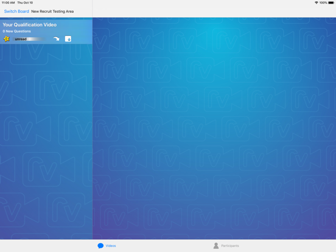336x252 pixels.
Task: Click the 0 New Questions text
Action: point(16,31)
